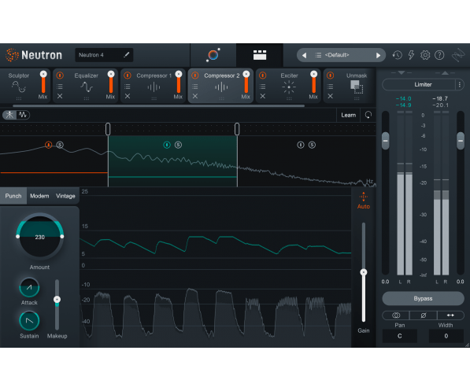
Task: Bypass the mid band teal power icon
Action: (x=167, y=145)
